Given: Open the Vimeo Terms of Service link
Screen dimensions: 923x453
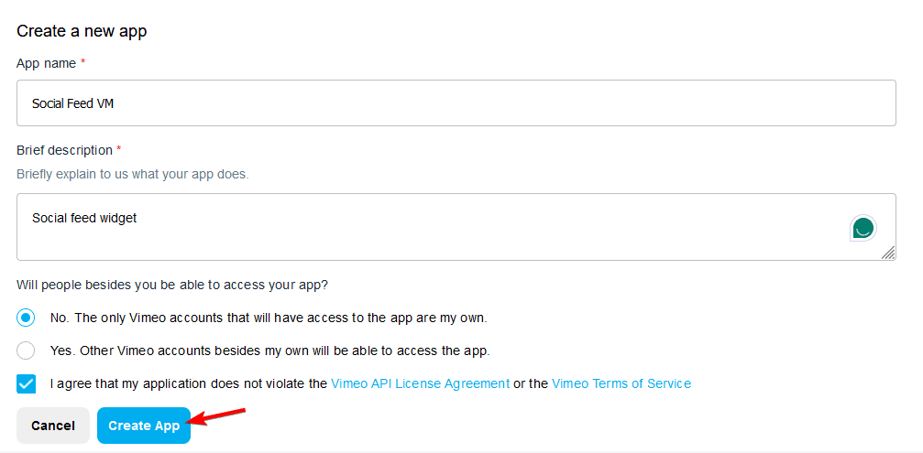Looking at the screenshot, I should 621,383.
